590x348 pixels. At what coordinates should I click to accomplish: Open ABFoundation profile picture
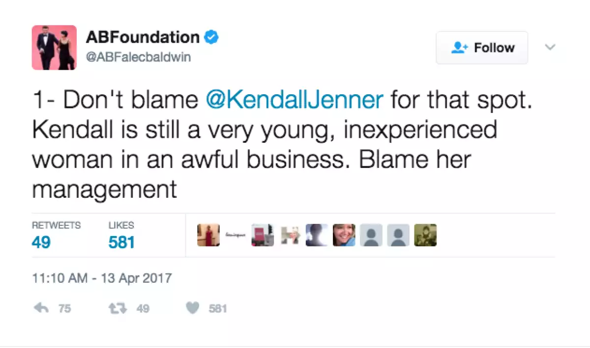tap(54, 48)
